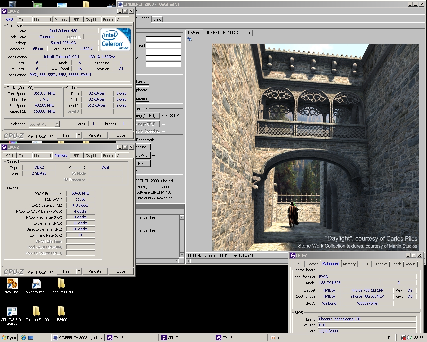Click Validate in the CPU-Z Memory window
The height and width of the screenshot is (342, 427).
(95, 271)
